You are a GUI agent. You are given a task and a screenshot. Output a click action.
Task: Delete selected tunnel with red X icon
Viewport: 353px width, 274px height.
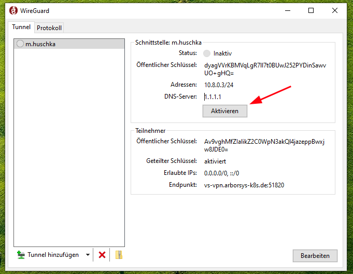[x=102, y=255]
